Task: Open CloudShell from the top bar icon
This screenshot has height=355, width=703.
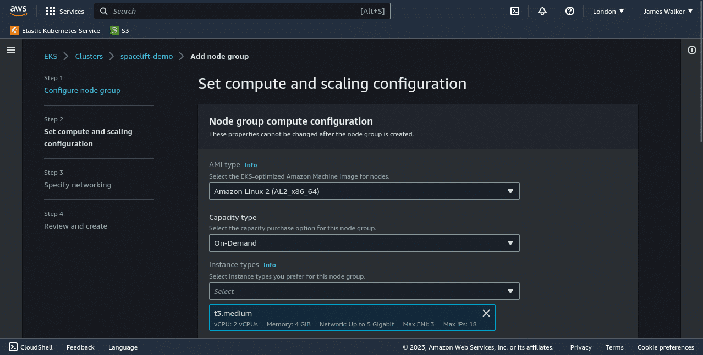Action: click(515, 11)
